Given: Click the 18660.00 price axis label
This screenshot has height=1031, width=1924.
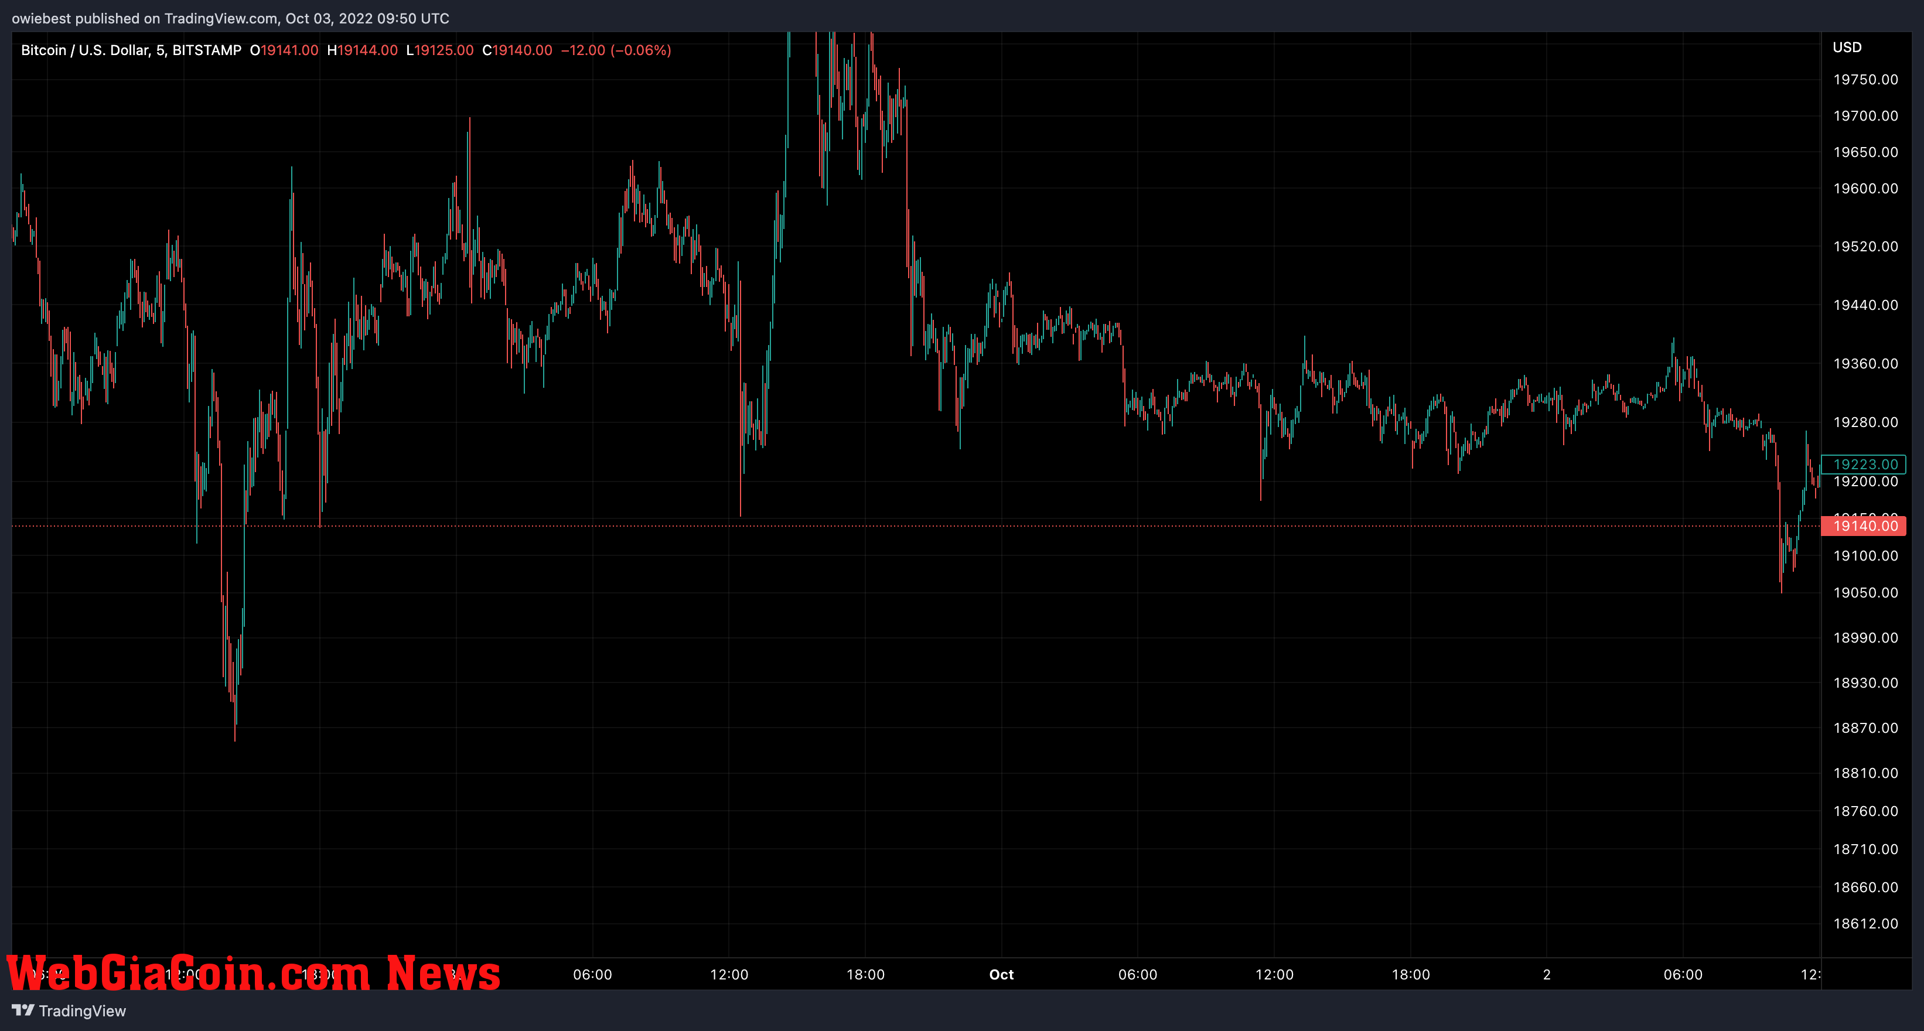Looking at the screenshot, I should [1865, 887].
